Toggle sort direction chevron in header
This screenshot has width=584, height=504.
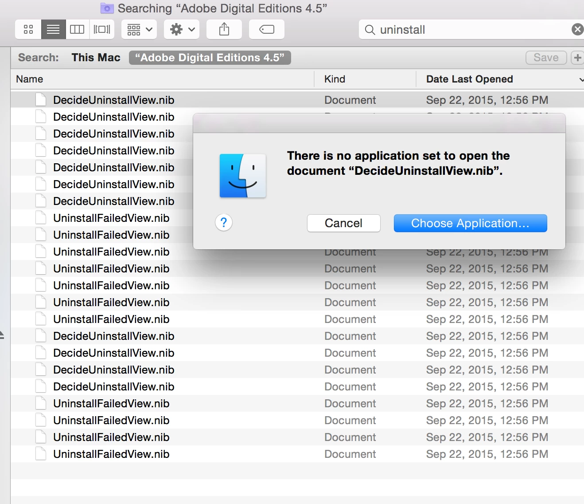point(581,79)
